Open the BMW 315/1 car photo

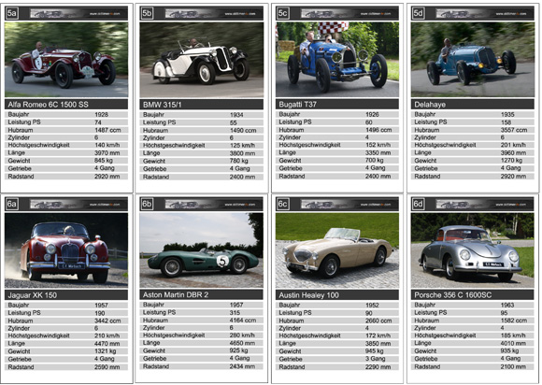[x=202, y=60]
